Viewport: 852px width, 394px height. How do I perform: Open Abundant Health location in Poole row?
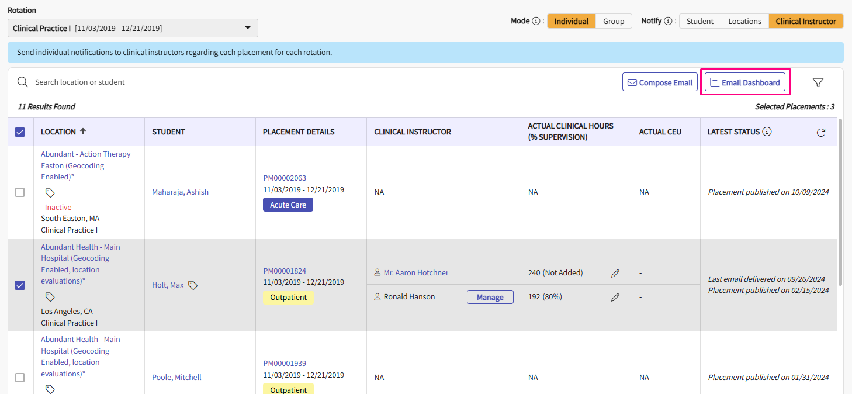[81, 357]
